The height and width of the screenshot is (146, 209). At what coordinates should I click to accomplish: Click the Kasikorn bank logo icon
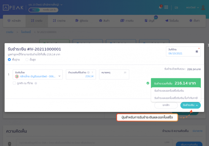tap(17, 76)
